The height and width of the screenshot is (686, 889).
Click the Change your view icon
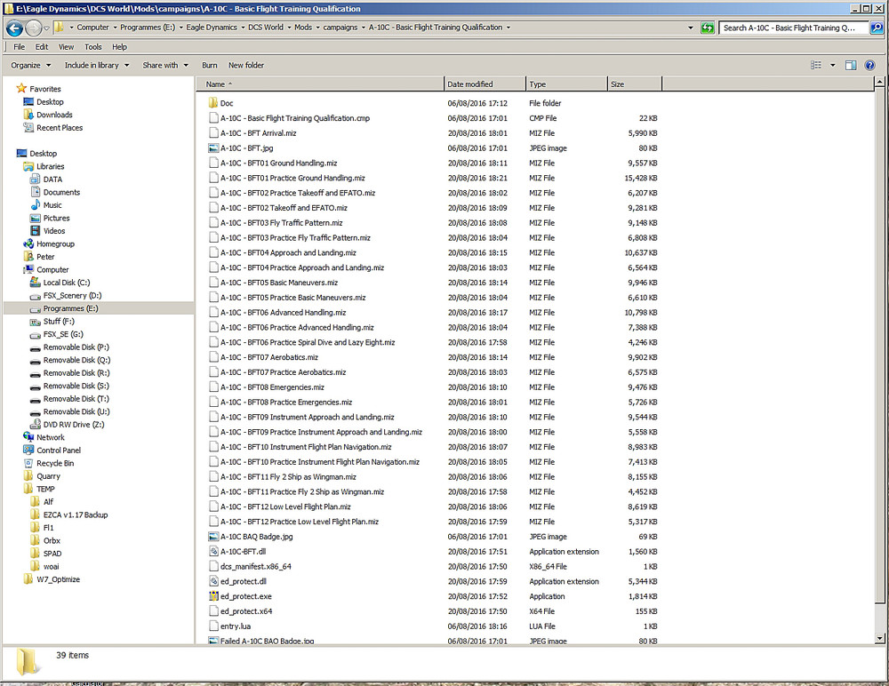tap(816, 65)
